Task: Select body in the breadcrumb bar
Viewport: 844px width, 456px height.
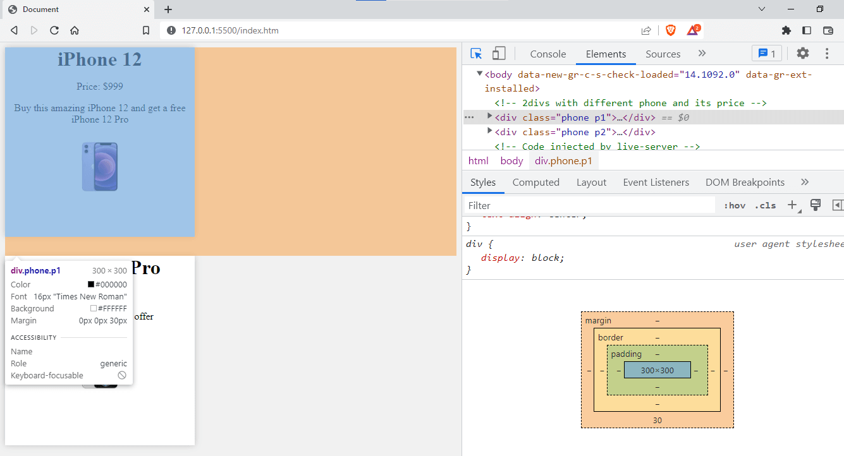Action: pos(511,160)
